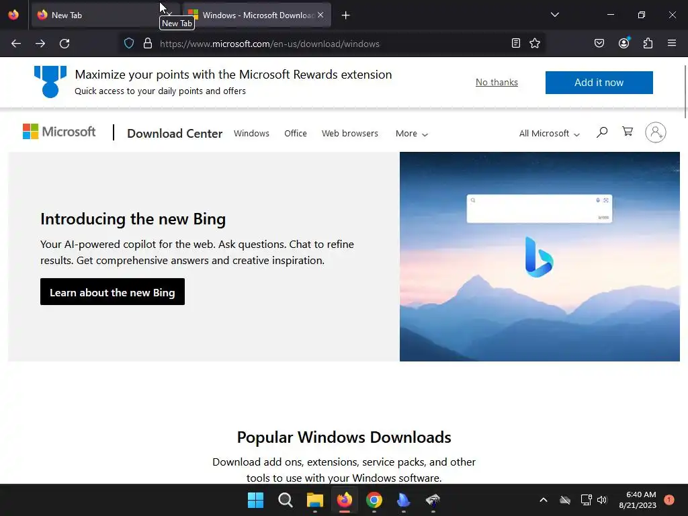Viewport: 688px width, 516px height.
Task: Click Microsoft Rewards medal icon
Action: pos(50,81)
